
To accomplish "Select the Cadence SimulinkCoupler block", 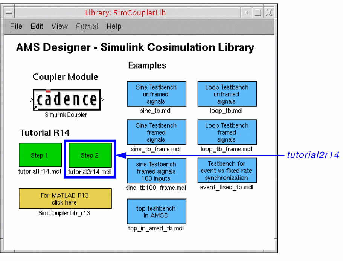I will click(67, 100).
